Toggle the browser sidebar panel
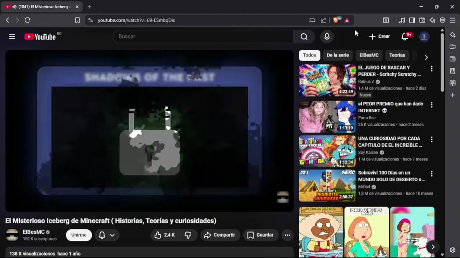The width and height of the screenshot is (460, 258). (412, 20)
